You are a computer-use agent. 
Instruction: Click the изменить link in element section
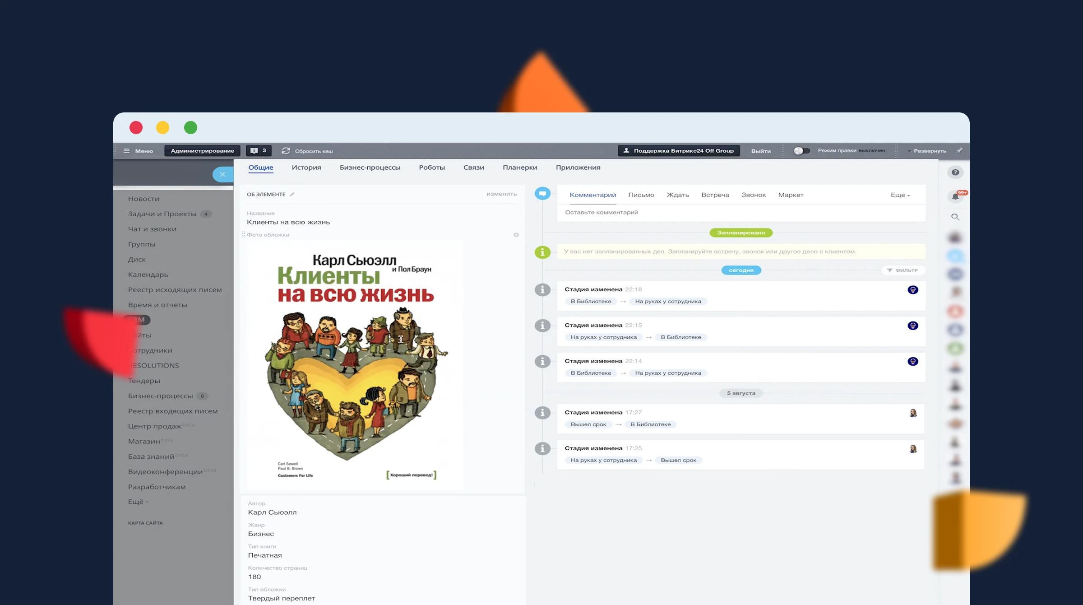(501, 194)
